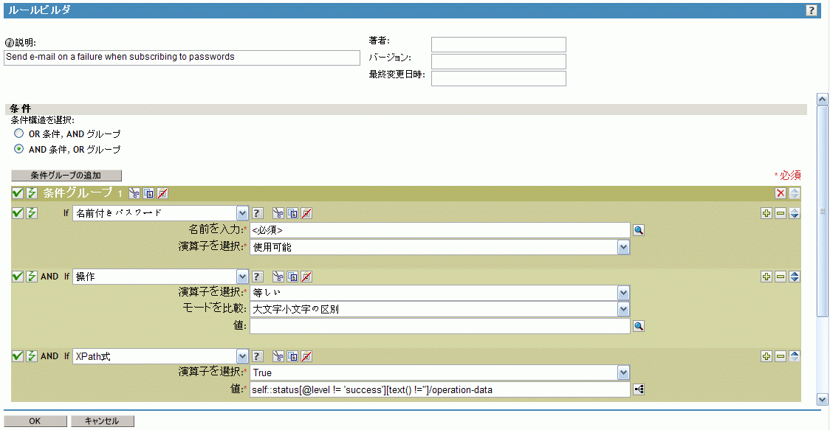Click the キャンセル button

tap(102, 421)
